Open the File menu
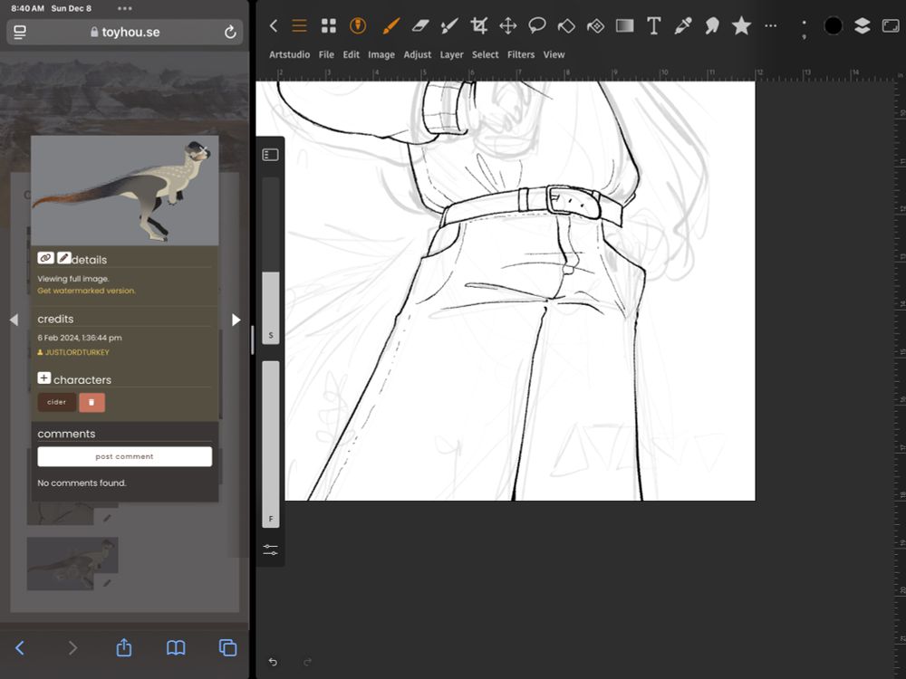The height and width of the screenshot is (679, 906). pyautogui.click(x=326, y=54)
